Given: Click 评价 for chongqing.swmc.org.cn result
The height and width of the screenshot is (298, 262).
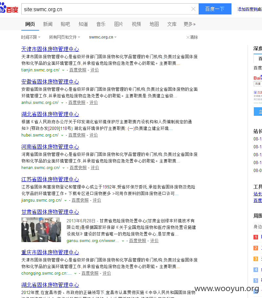Looking at the screenshot, I should (x=107, y=273).
